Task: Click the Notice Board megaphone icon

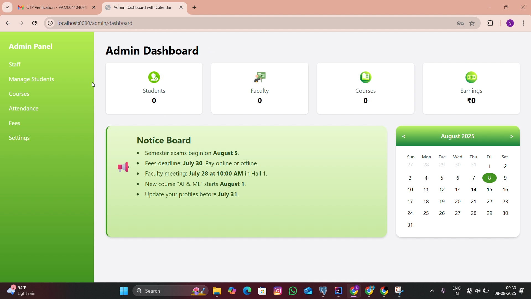Action: [x=123, y=167]
